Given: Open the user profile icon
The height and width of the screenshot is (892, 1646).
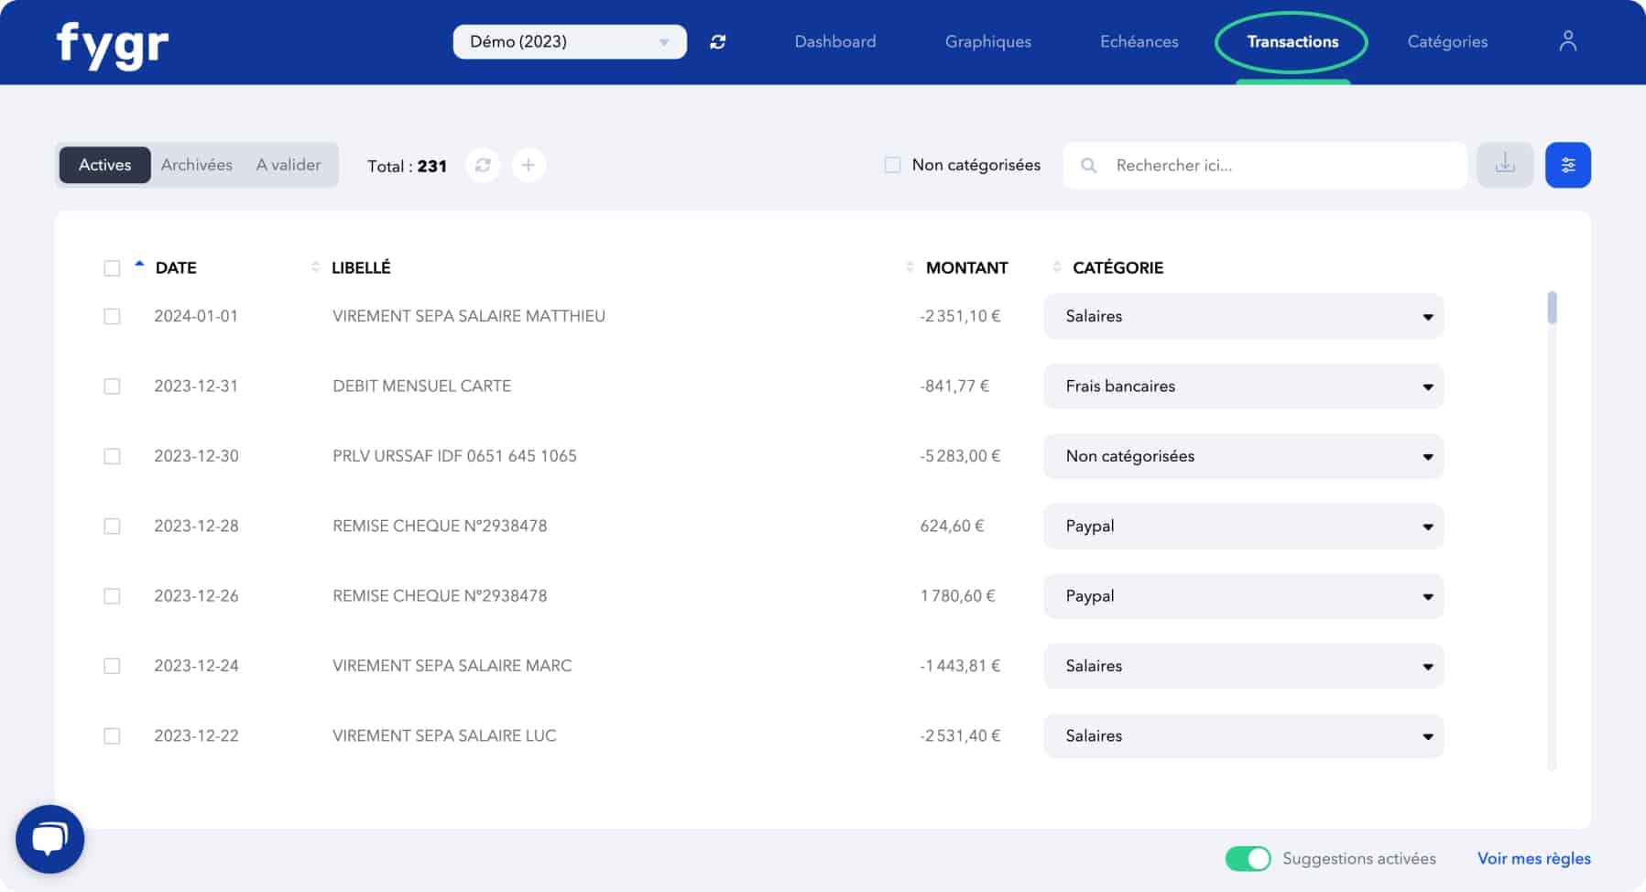Looking at the screenshot, I should (x=1567, y=41).
